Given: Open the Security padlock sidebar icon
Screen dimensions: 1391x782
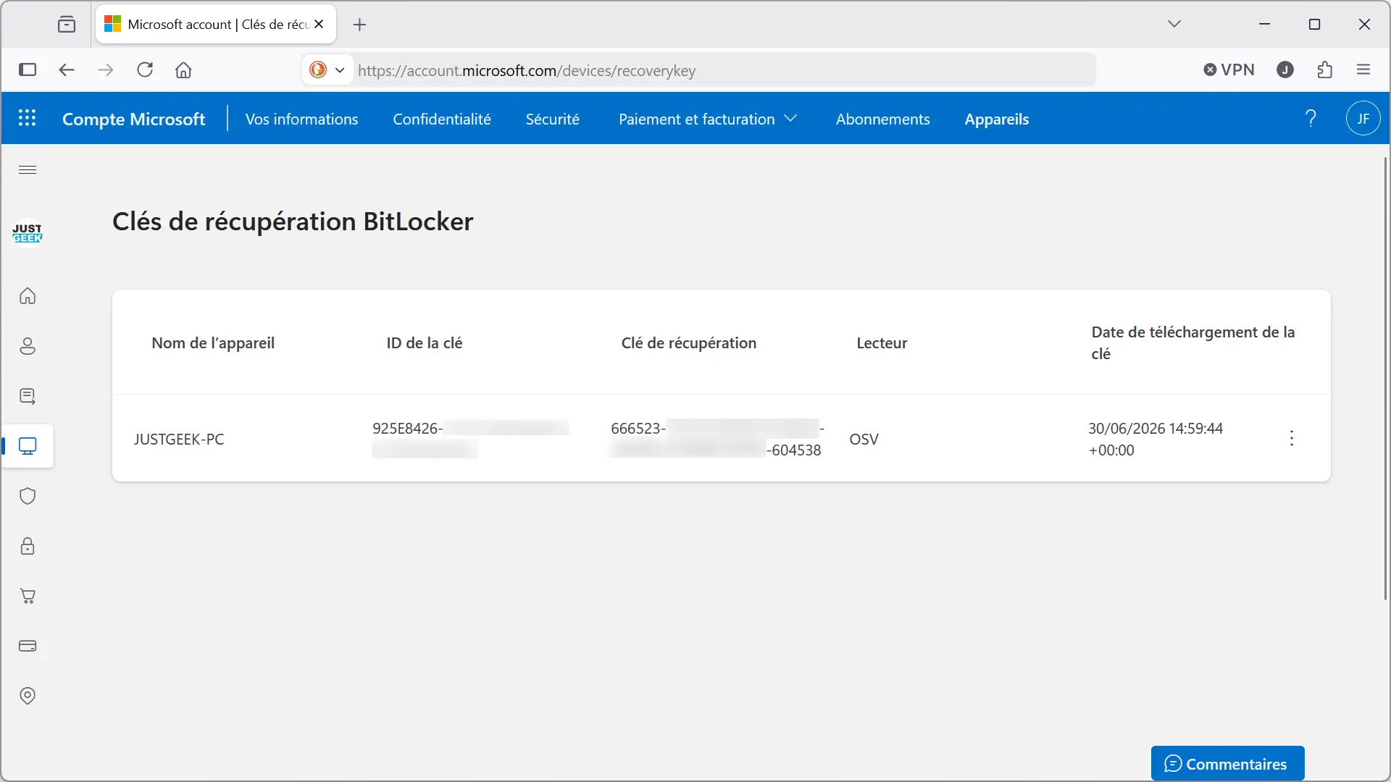Looking at the screenshot, I should pos(28,546).
